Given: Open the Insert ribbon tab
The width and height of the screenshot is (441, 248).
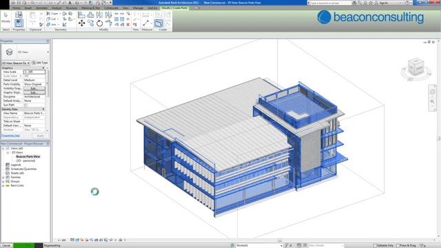Looking at the screenshot, I should (28, 8).
